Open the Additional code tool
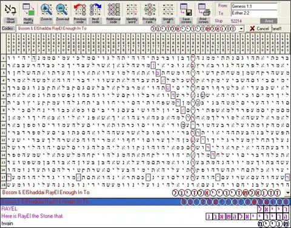The height and width of the screenshot is (228, 291). (113, 10)
